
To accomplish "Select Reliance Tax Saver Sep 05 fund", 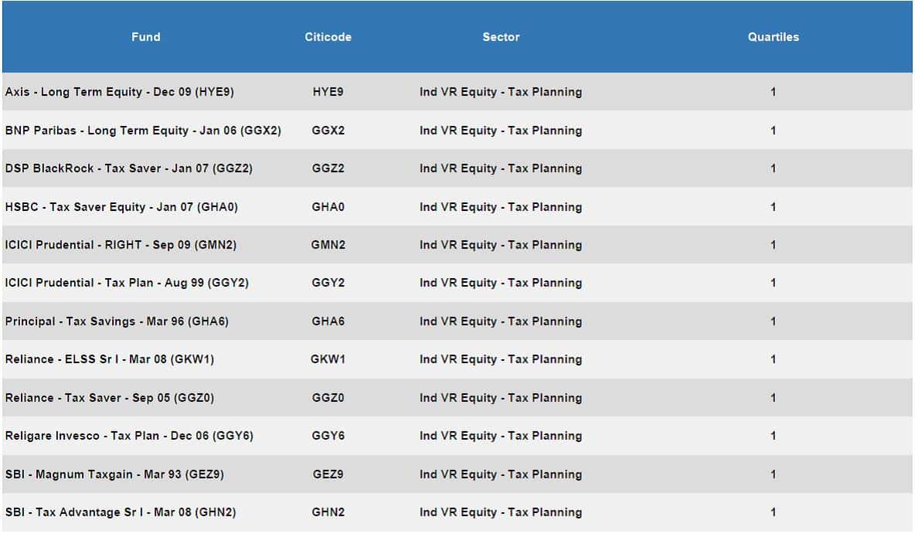I will [x=110, y=398].
